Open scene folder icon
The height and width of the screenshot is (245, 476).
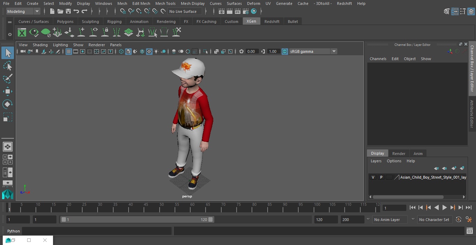(60, 11)
